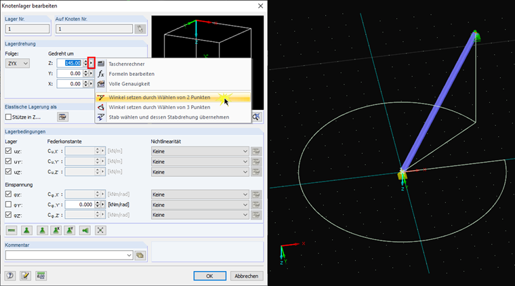Click the comment library icon beside Kommentar

coord(140,255)
